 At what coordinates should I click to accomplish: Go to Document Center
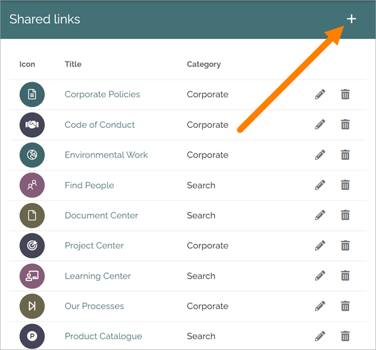click(x=102, y=215)
